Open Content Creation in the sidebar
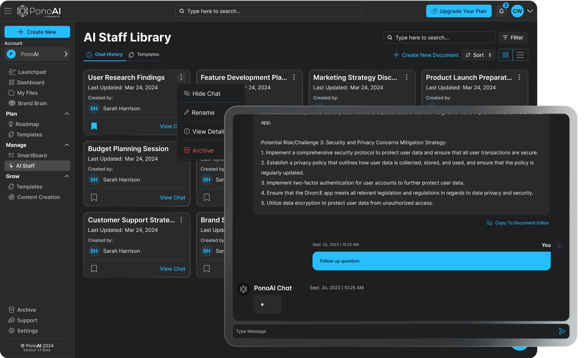 point(34,197)
